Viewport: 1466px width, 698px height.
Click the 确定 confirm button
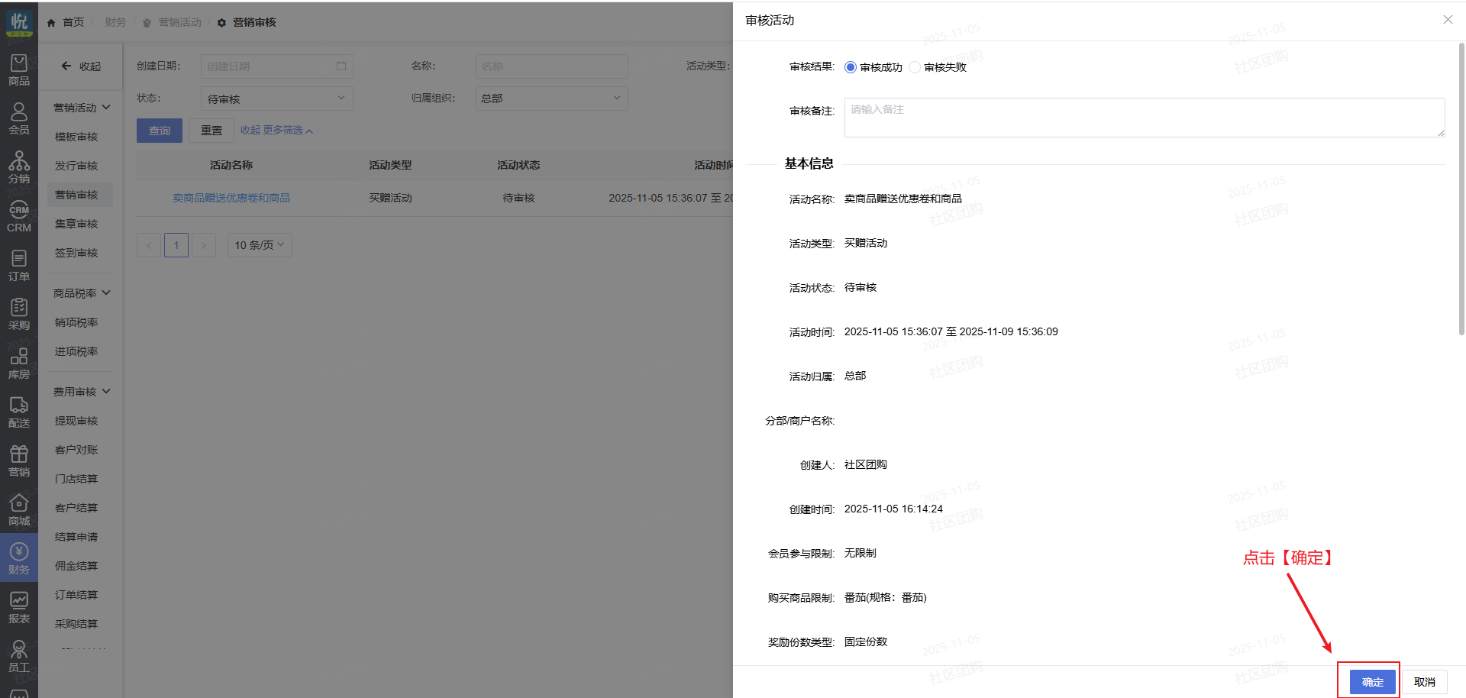pos(1372,681)
